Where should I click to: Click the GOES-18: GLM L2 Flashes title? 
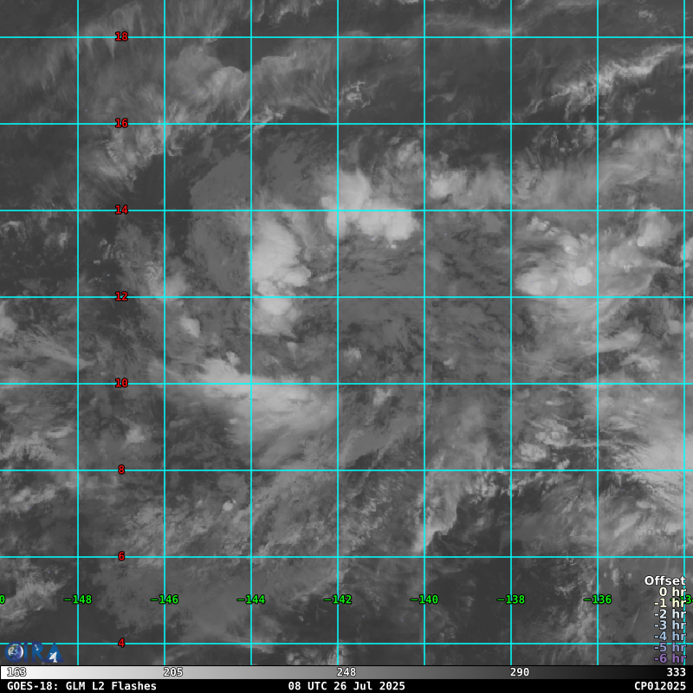point(81,686)
